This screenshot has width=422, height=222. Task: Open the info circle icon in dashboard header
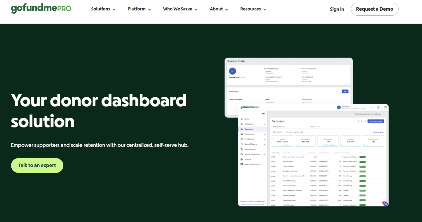378,107
